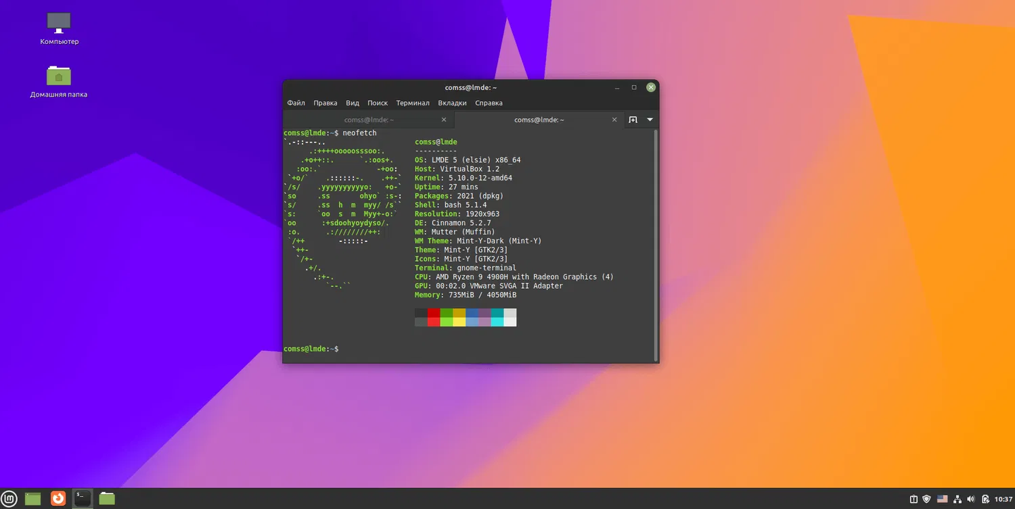Click the "WM Theme: Mint-Y-Dark (Mint-Y)" line
1015x509 pixels.
[x=478, y=241]
